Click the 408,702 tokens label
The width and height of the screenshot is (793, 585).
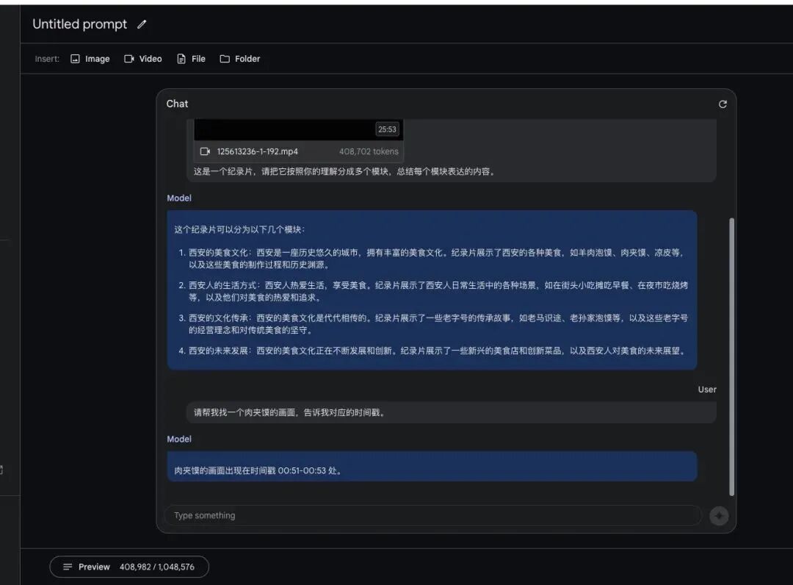[369, 151]
